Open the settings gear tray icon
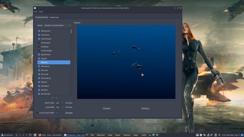 pyautogui.click(x=201, y=135)
